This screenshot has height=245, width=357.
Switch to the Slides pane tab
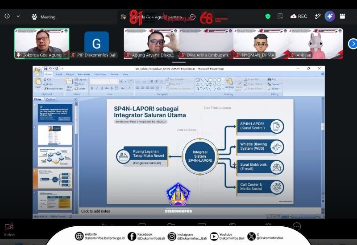pyautogui.click(x=37, y=99)
